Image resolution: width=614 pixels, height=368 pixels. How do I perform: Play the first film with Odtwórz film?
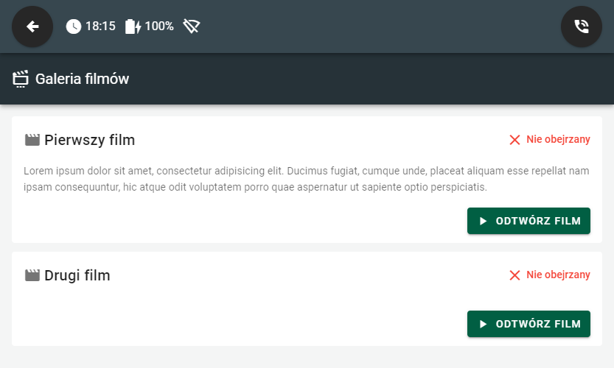528,221
